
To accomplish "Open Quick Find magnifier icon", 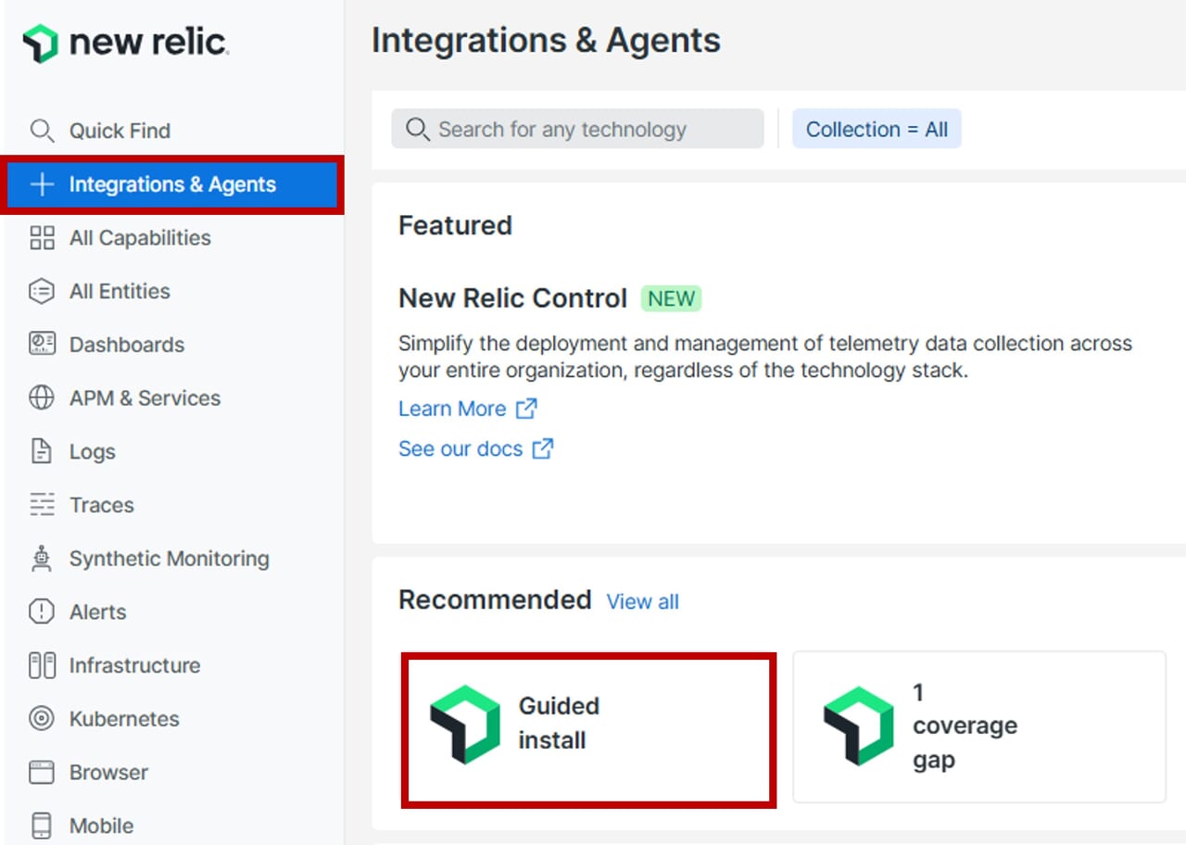I will 42,131.
